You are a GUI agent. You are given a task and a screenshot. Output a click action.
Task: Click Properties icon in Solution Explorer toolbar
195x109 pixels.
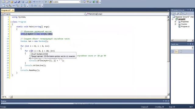[x=173, y=14]
